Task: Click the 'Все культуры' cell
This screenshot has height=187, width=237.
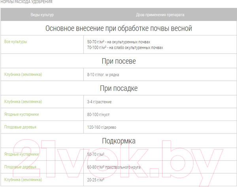Action: pos(15,42)
